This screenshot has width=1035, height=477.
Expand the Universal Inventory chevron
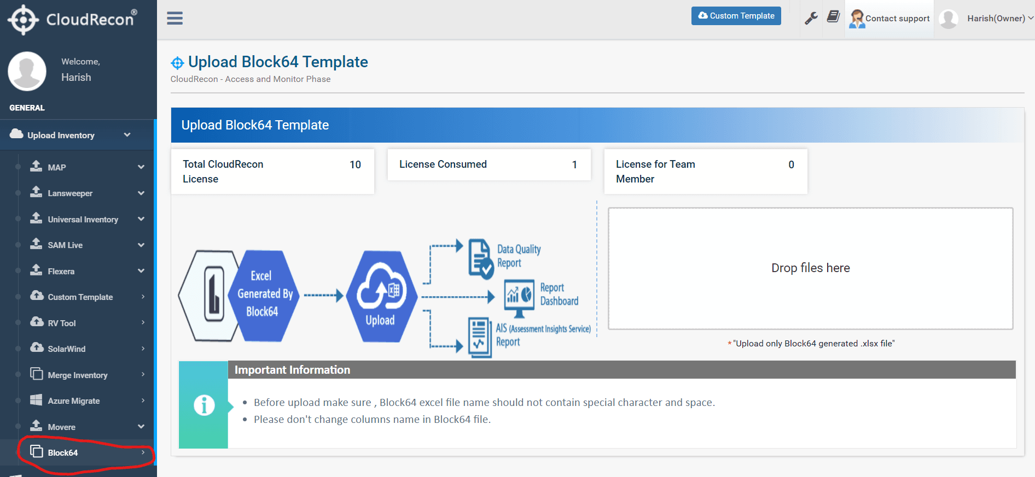[x=141, y=219]
